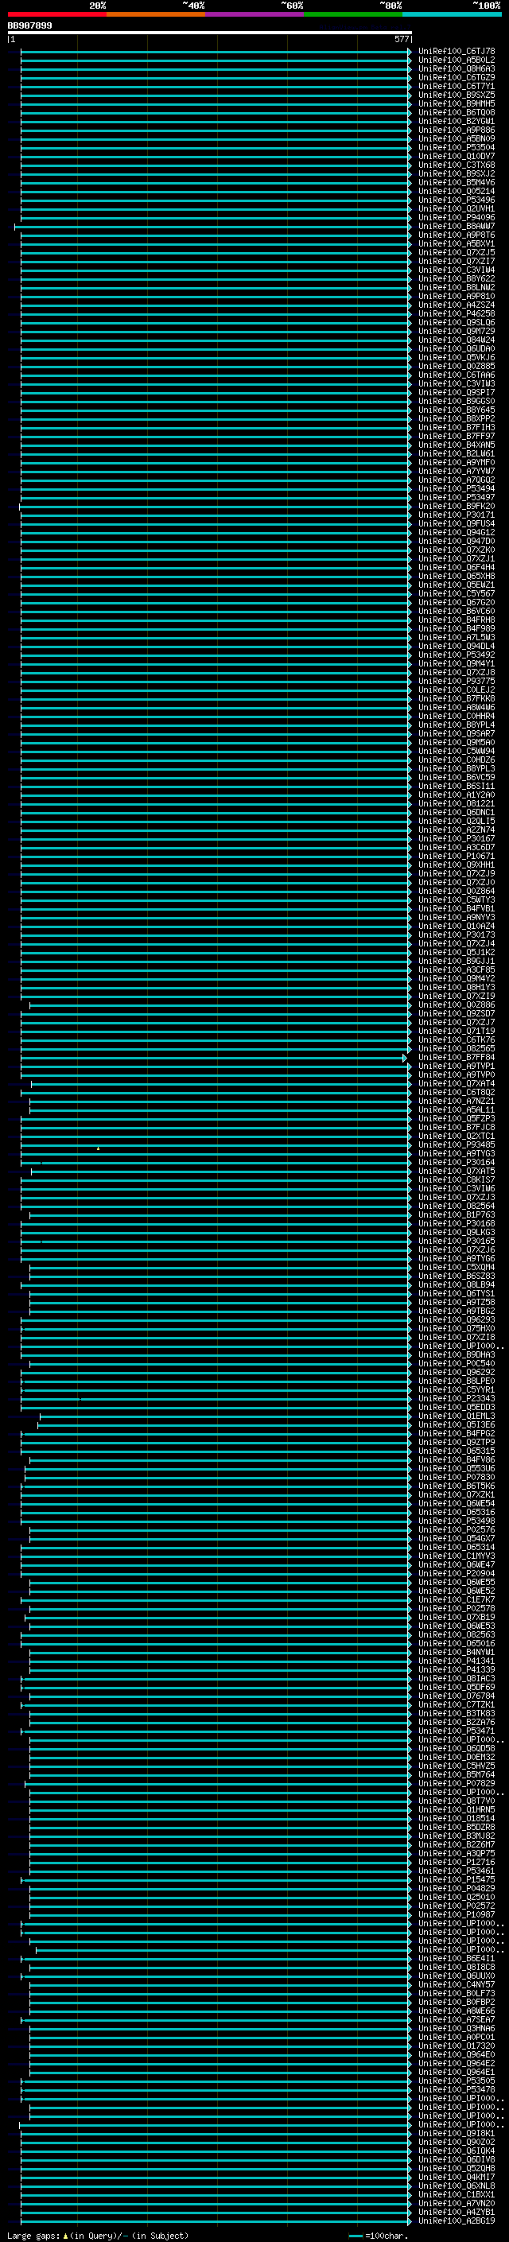The image size is (509, 2242).
Task: Open hit UniRef100_C6TJ78
Action: pos(457,52)
